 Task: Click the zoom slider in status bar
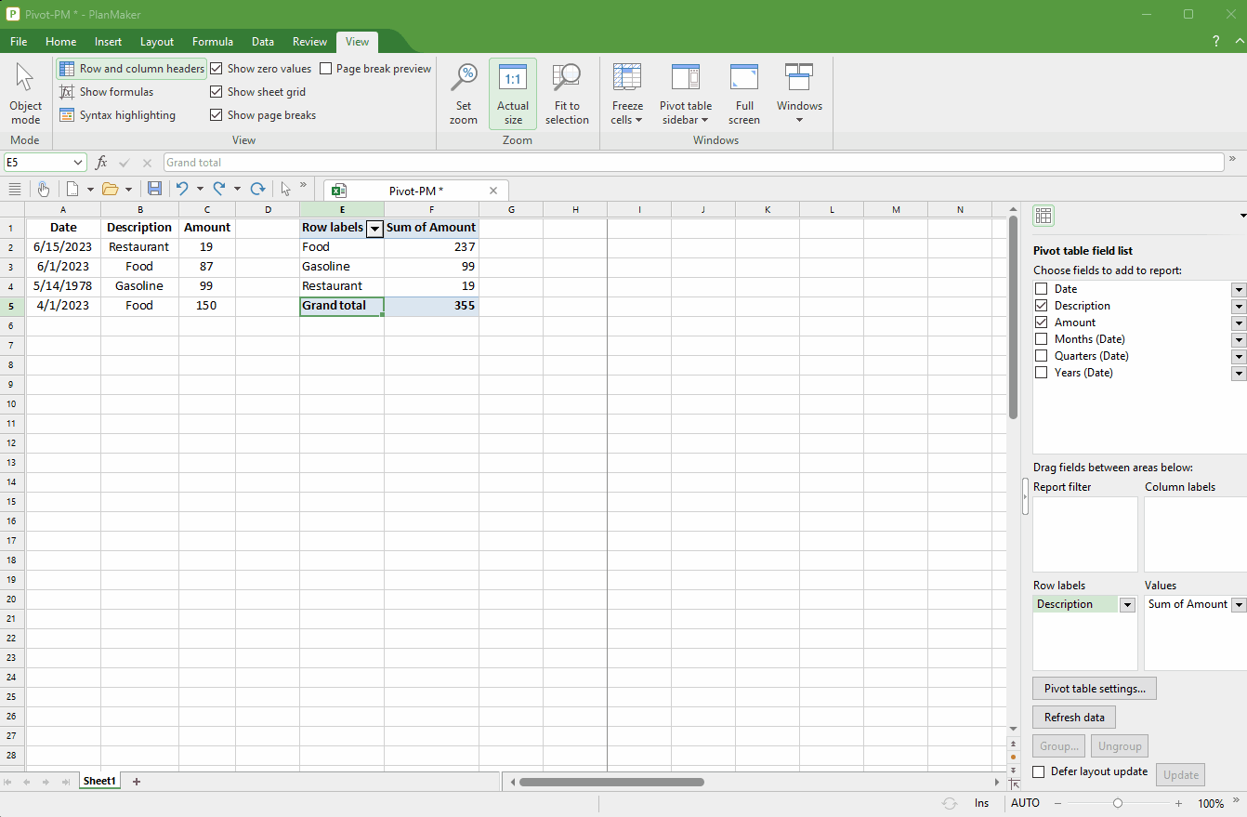1118,803
